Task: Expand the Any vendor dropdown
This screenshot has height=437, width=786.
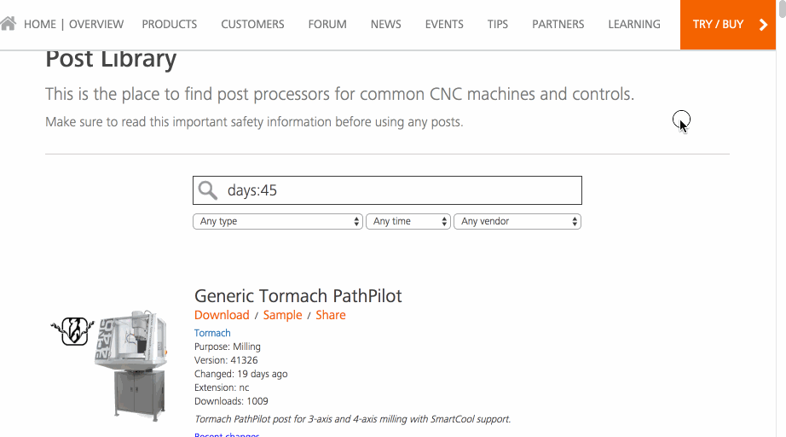Action: point(517,221)
